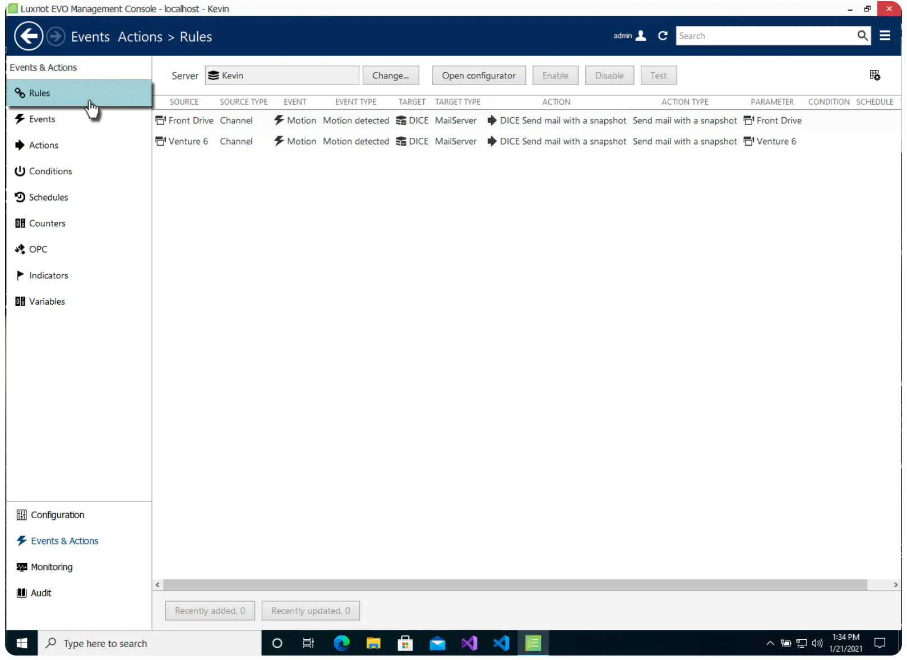
Task: Open Conditions in the sidebar
Action: tap(79, 171)
